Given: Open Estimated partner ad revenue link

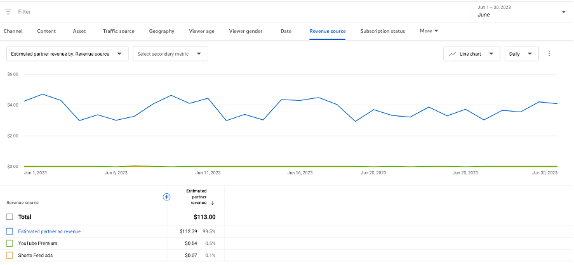Looking at the screenshot, I should coord(50,231).
